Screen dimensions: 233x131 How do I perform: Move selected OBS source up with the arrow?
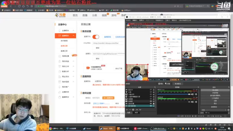click(137, 110)
